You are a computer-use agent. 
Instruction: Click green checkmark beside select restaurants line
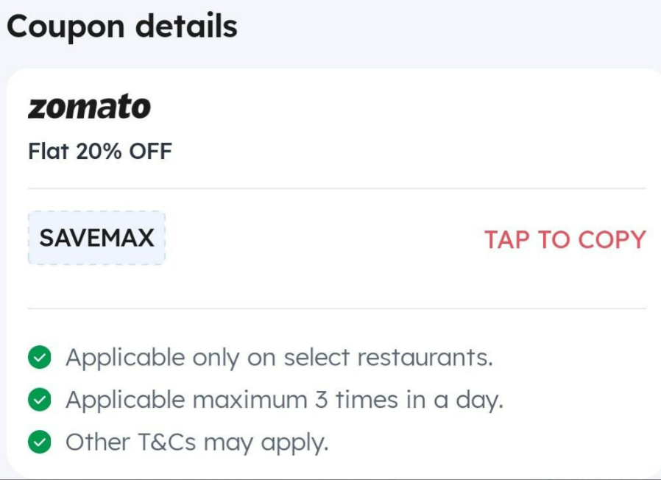pos(40,357)
